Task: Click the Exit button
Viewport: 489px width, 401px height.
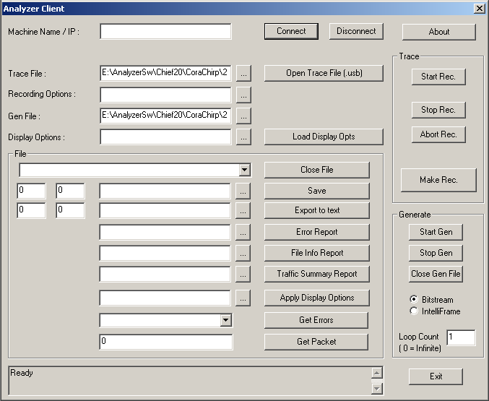Action: 436,376
